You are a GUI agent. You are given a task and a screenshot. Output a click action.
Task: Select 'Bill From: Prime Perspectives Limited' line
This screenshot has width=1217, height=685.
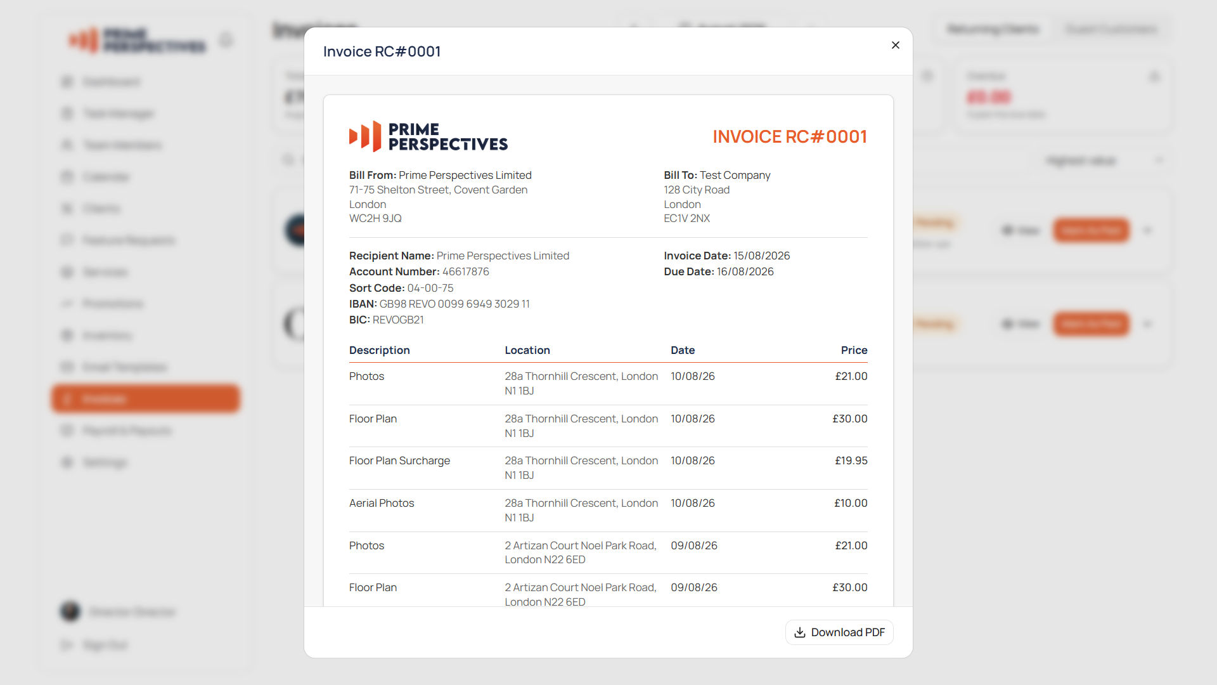click(x=441, y=175)
